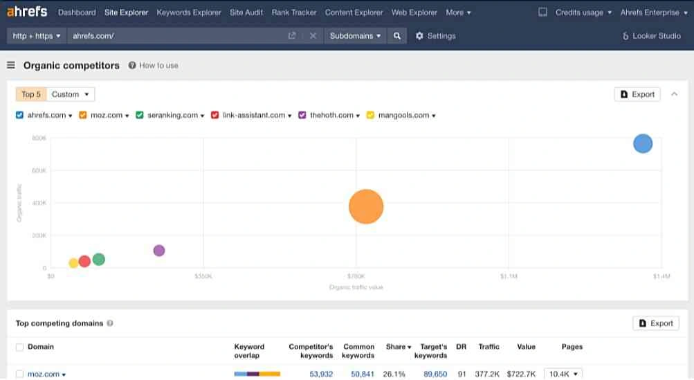Open Web Explorer

(x=414, y=12)
